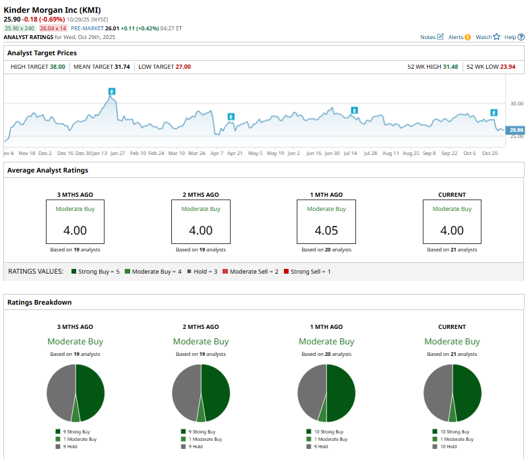Viewport: 528px width, 459px height.
Task: Click 'Based on 20 analysts' under 1 MTH AGO box
Action: (x=326, y=249)
